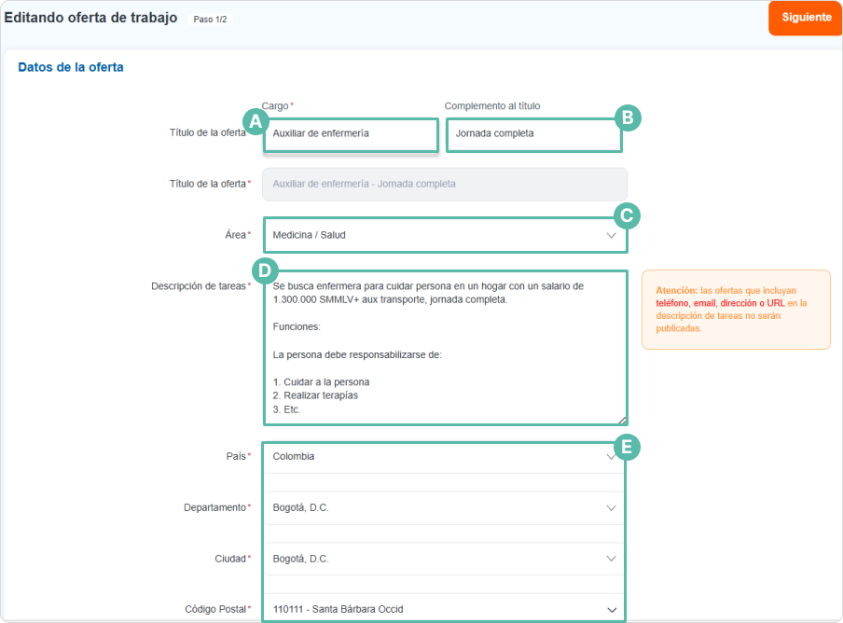Screen dimensions: 843x623
Task: Open the Código Postal dropdown
Action: tap(443, 610)
